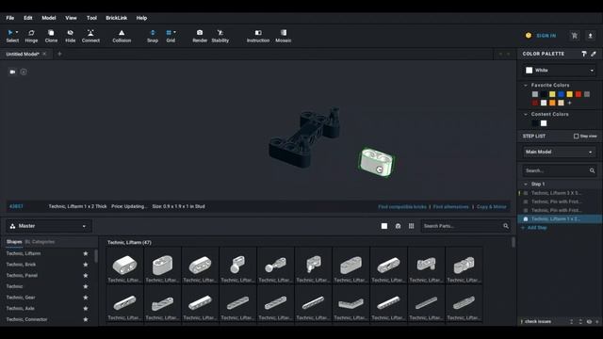Open the Master palette dropdown
This screenshot has height=339, width=603.
point(48,226)
